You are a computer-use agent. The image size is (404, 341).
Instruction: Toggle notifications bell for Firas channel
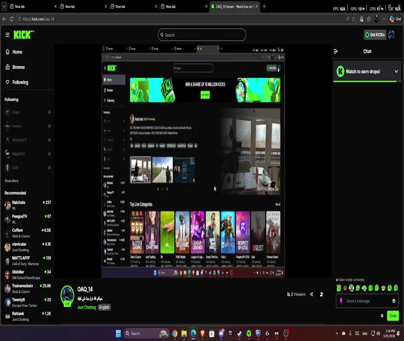49,112
